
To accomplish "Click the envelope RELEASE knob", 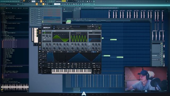I will (x=65, y=65).
